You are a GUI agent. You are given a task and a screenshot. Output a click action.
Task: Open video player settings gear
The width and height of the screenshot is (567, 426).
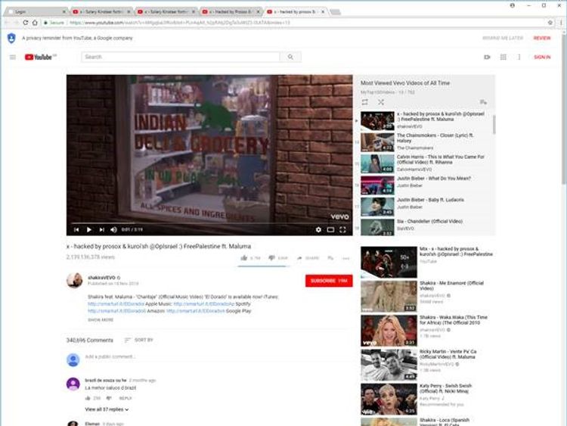pyautogui.click(x=318, y=229)
